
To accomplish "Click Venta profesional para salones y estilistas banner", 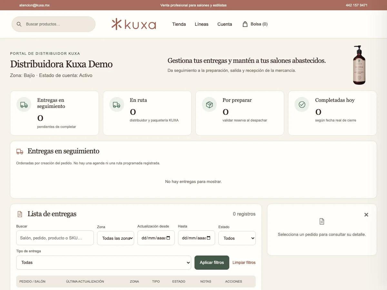I will click(193, 5).
